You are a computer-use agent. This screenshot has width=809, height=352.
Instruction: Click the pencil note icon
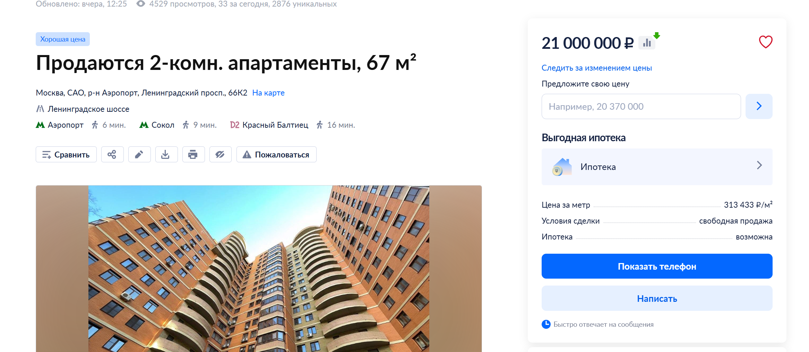coord(139,154)
